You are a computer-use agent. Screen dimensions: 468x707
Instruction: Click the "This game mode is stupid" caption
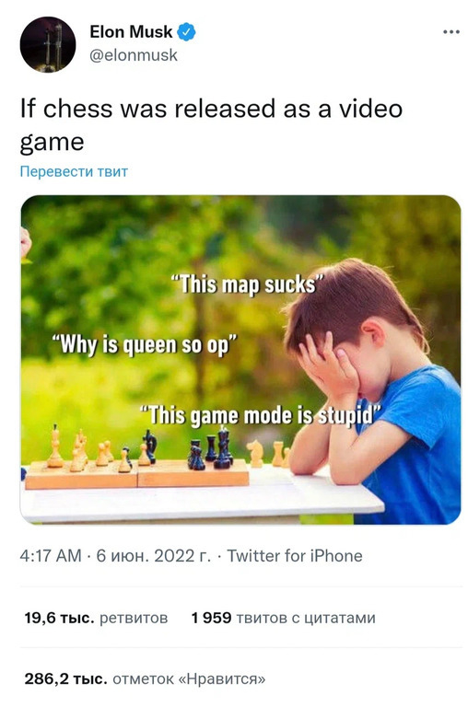point(260,416)
